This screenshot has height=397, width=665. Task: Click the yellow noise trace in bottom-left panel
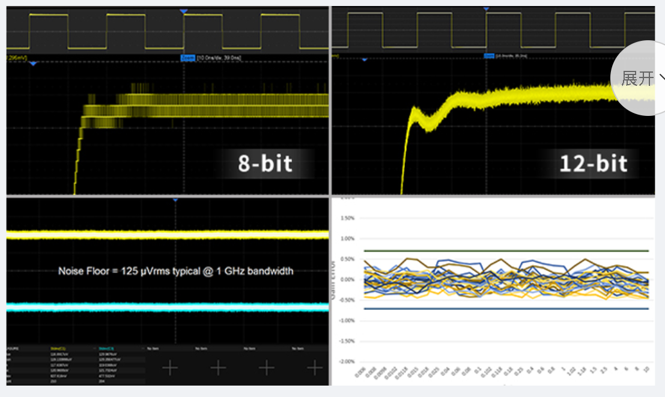pyautogui.click(x=168, y=234)
